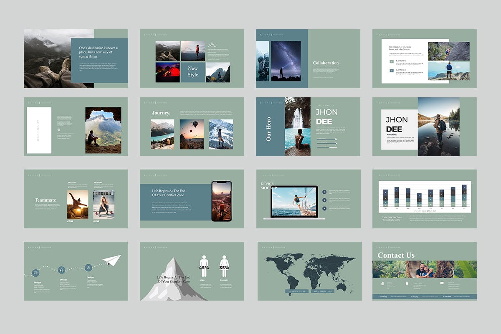
Task: Click the envelope icon on Contact Us slide
Action: coord(442,283)
